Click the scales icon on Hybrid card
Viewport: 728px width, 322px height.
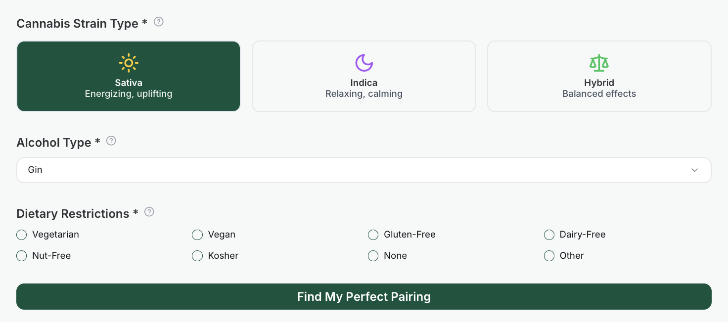tap(599, 63)
